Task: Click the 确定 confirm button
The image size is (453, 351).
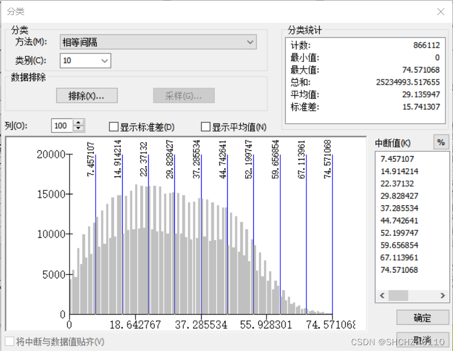Action: pyautogui.click(x=422, y=318)
